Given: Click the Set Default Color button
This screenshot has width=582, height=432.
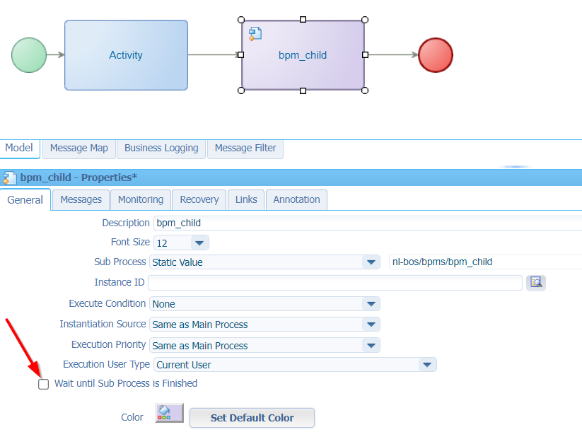Looking at the screenshot, I should click(x=252, y=418).
